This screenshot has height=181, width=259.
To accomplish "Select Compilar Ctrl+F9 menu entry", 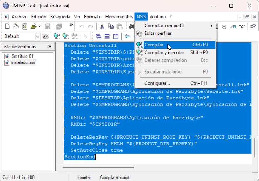I will (175, 45).
